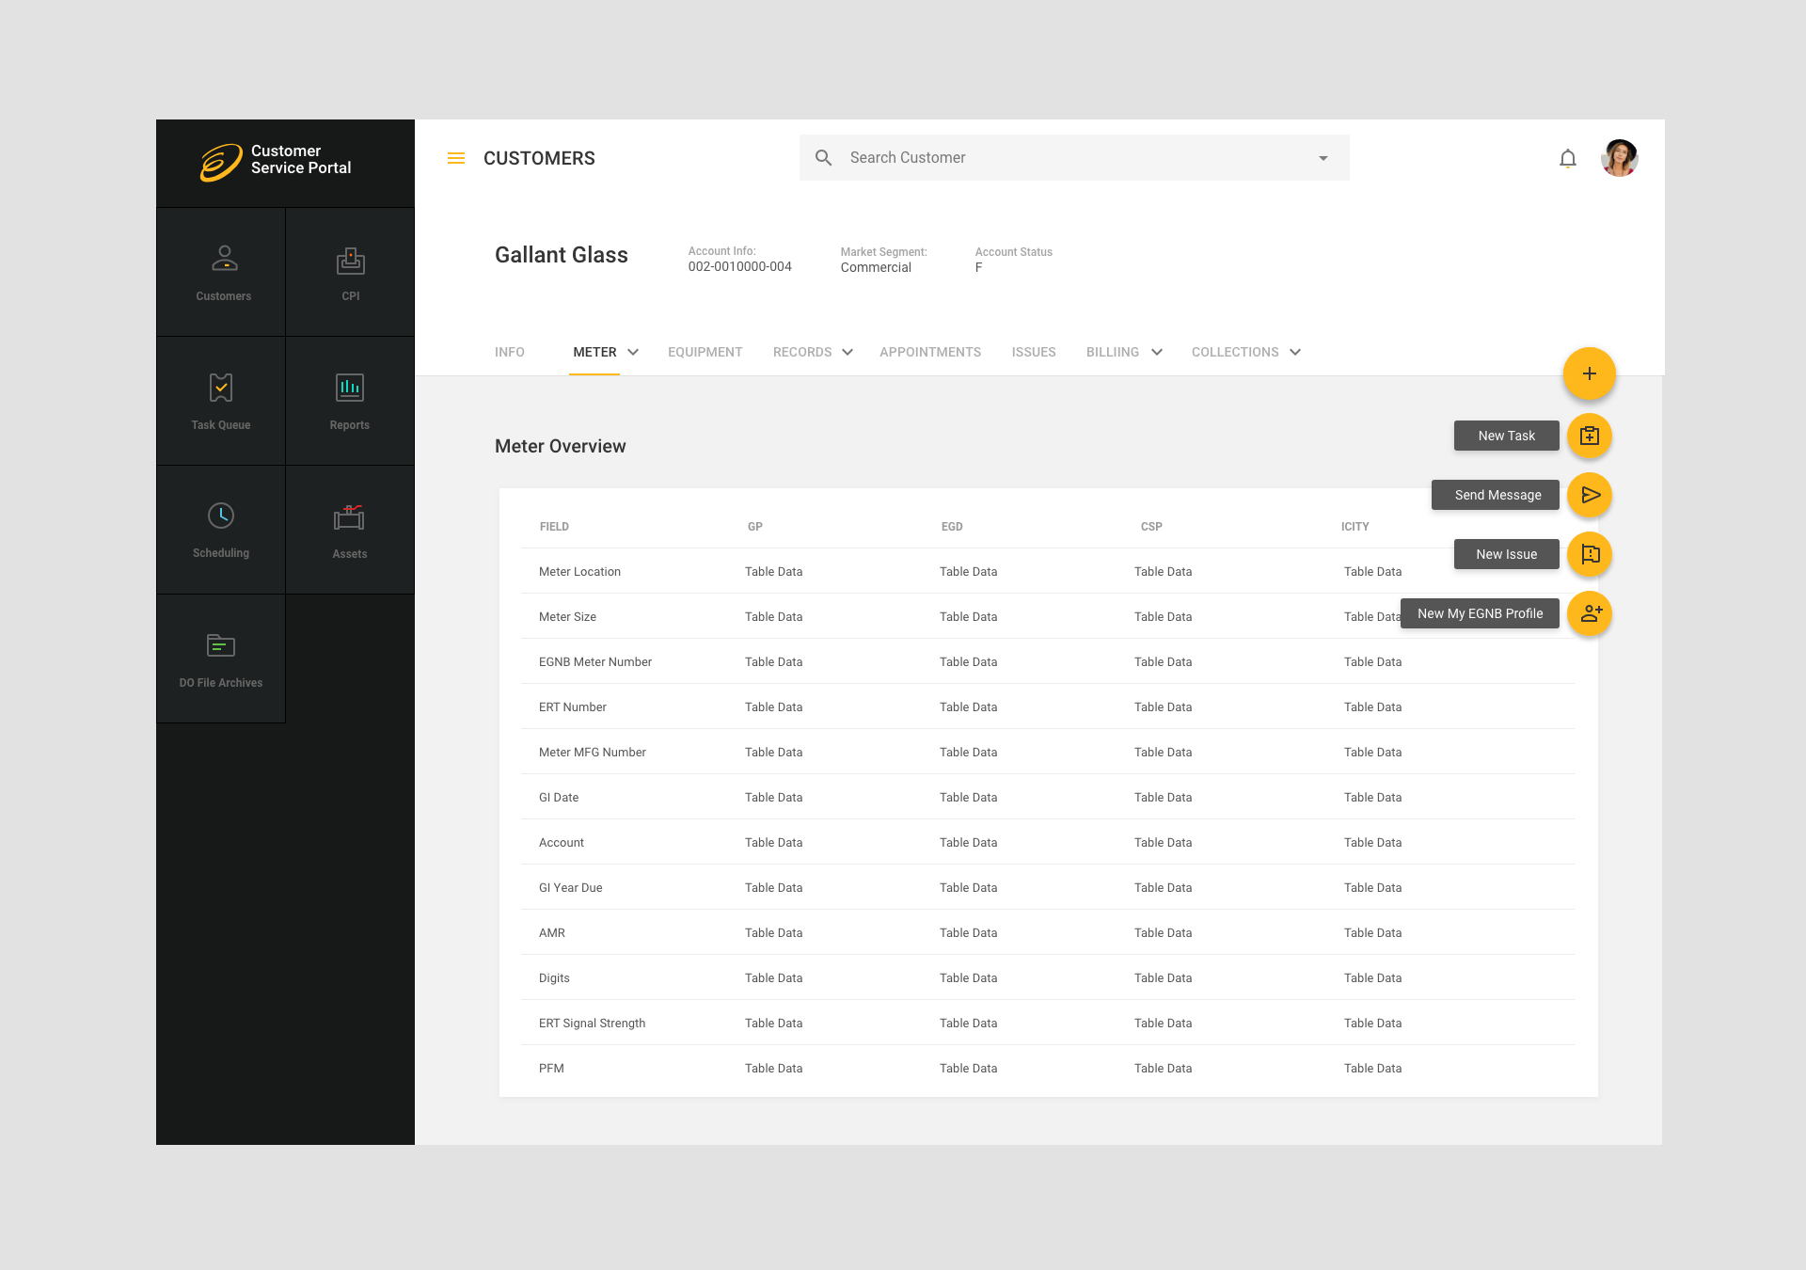Expand the BILLIING tab chevron
The image size is (1806, 1270).
(x=1157, y=352)
